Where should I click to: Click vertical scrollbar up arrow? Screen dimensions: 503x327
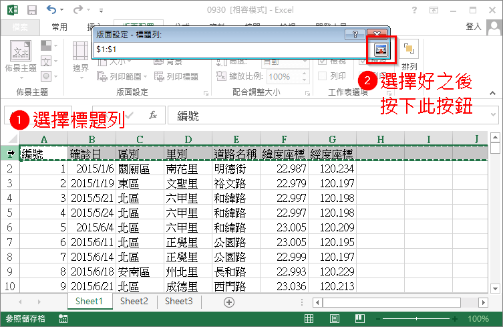point(495,138)
